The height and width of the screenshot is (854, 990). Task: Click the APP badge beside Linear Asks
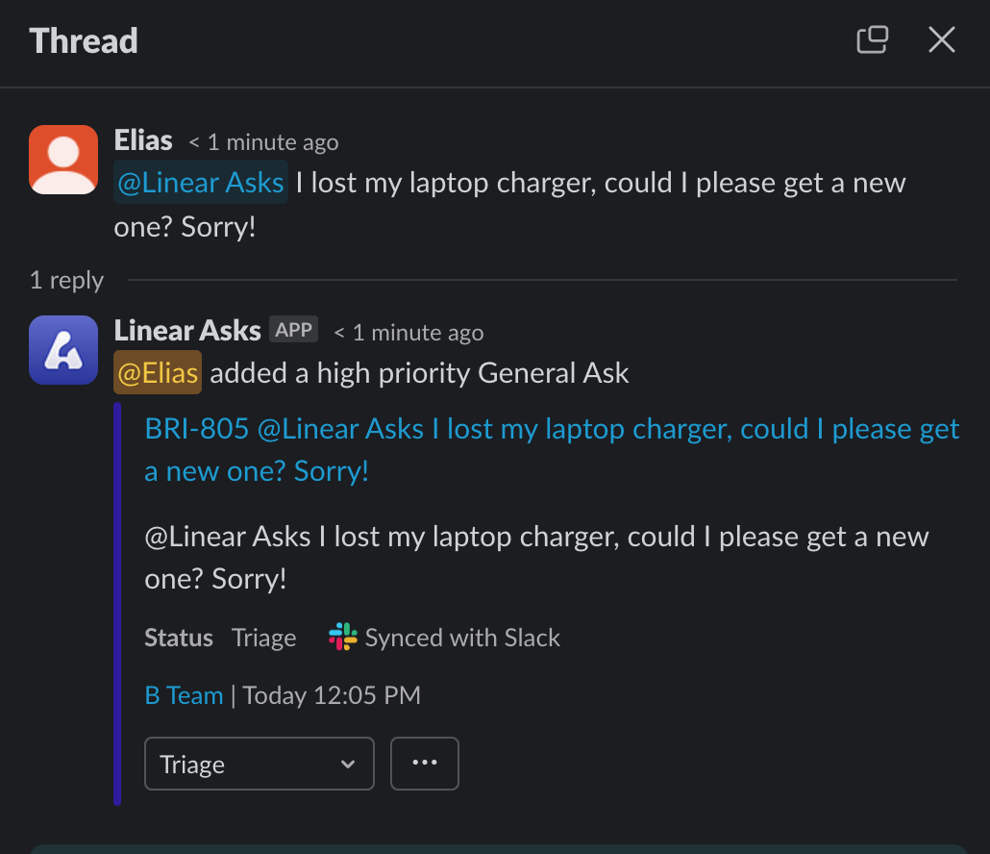(x=293, y=329)
